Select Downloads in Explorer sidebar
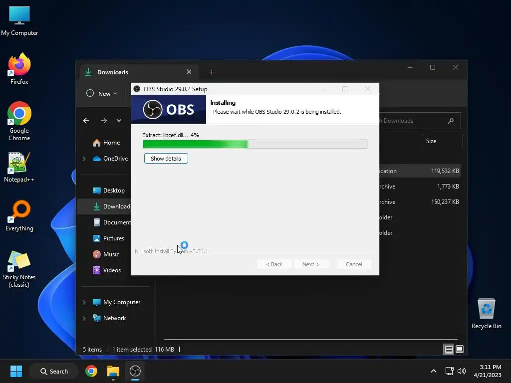Screen dimensions: 511x383 click(x=104, y=206)
